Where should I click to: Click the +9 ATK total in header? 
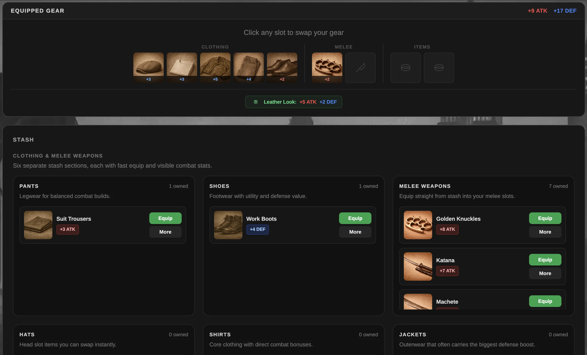point(537,11)
